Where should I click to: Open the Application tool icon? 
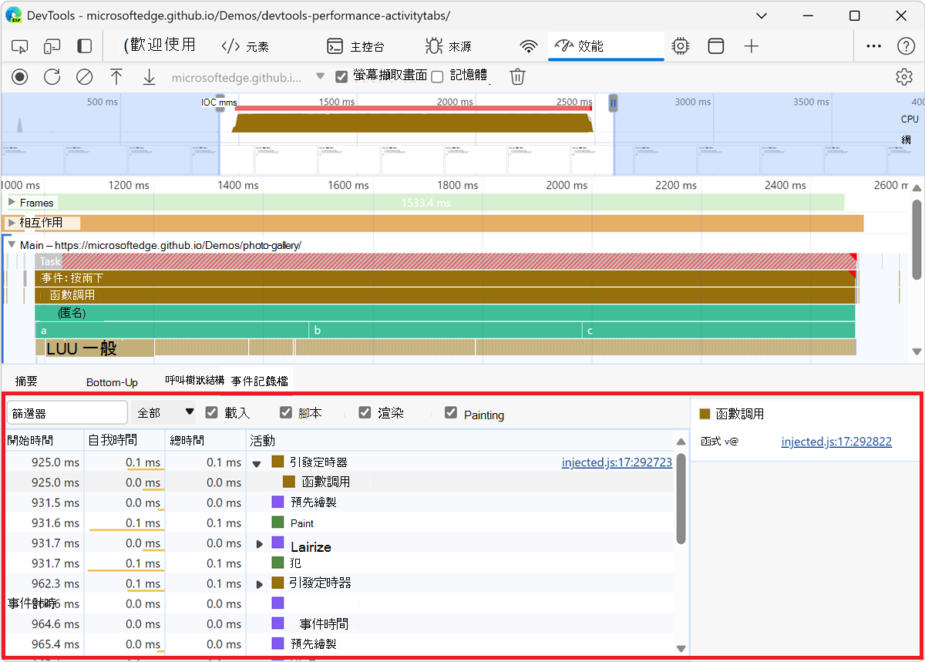coord(716,46)
